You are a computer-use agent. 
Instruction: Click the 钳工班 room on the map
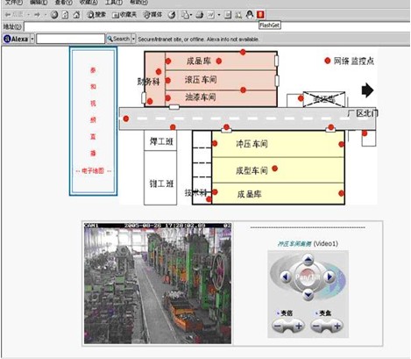click(160, 177)
